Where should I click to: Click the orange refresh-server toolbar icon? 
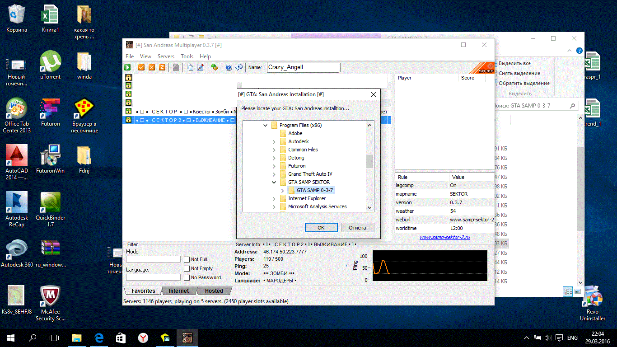(162, 67)
